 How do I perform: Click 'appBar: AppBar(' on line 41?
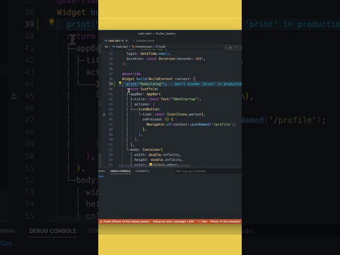(x=146, y=94)
